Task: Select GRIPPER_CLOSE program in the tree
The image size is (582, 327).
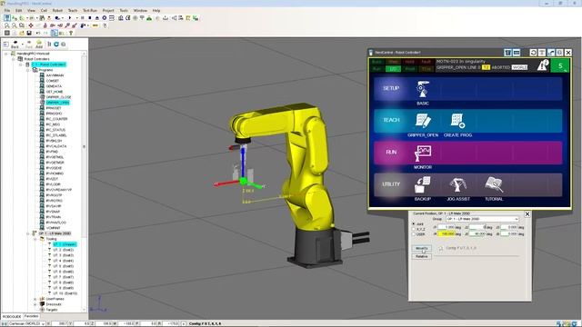Action: [x=58, y=97]
